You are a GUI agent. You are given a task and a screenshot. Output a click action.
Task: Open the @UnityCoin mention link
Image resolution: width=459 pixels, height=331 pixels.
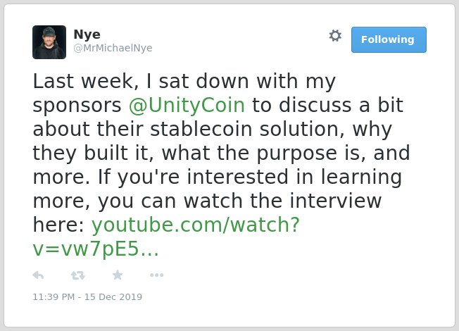pos(187,105)
